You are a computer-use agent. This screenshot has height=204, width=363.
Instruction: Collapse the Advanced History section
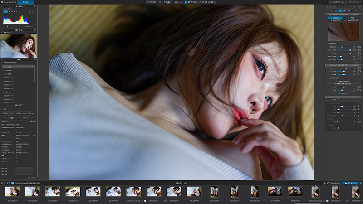click(2, 62)
